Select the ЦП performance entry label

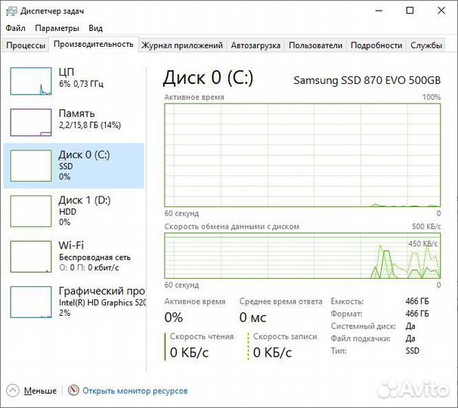67,72
